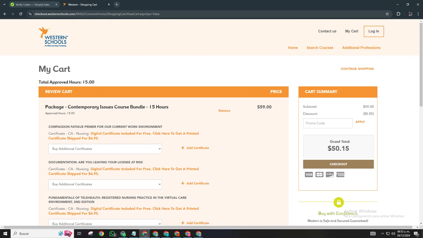
Task: Focus the Promo Code input field
Action: coord(328,123)
